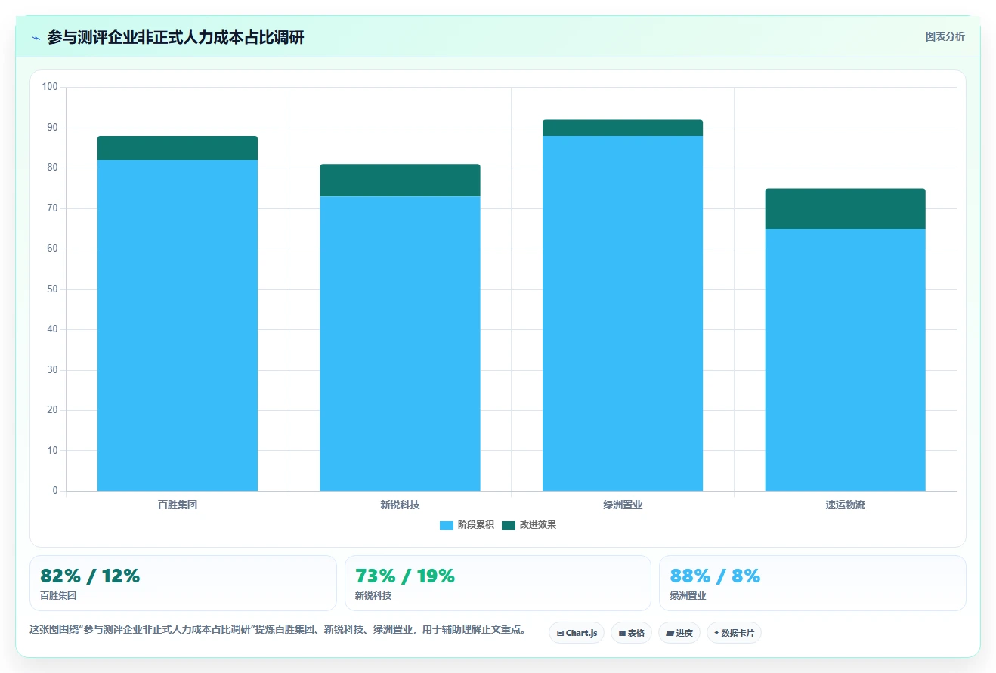Image resolution: width=996 pixels, height=673 pixels.
Task: Click the chart title 参与测评企业非正式人力成本占比调研
Action: (175, 37)
